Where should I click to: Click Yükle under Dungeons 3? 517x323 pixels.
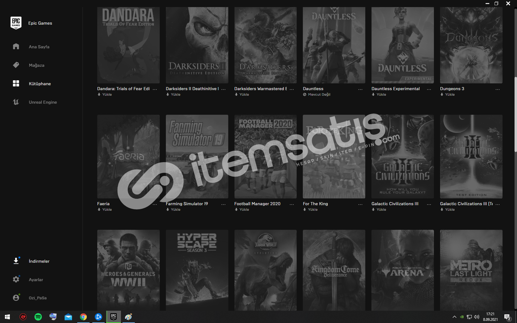coord(447,94)
